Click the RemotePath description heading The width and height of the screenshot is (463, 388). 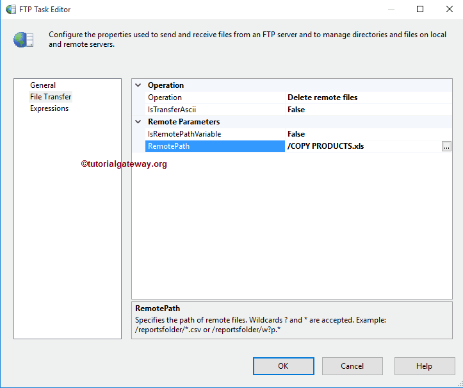pyautogui.click(x=158, y=308)
